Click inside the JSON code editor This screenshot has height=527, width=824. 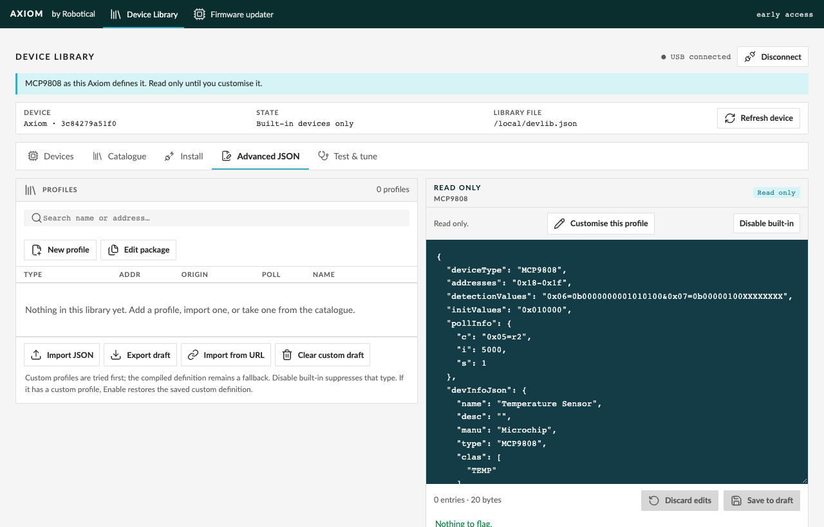617,362
